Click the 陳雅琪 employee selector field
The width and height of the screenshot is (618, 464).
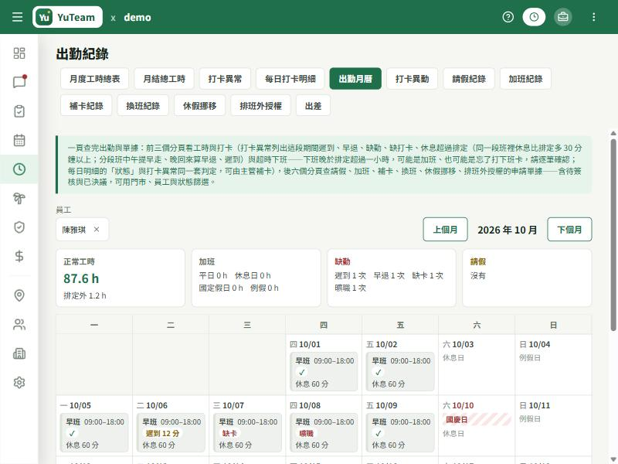click(x=82, y=229)
